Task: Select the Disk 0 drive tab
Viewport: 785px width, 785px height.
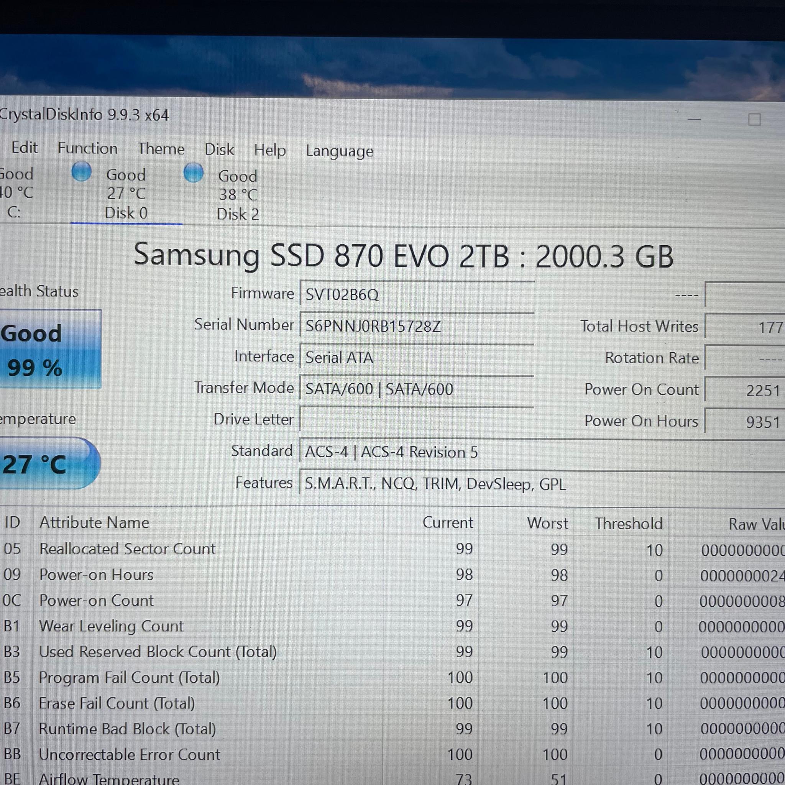Action: [x=126, y=194]
